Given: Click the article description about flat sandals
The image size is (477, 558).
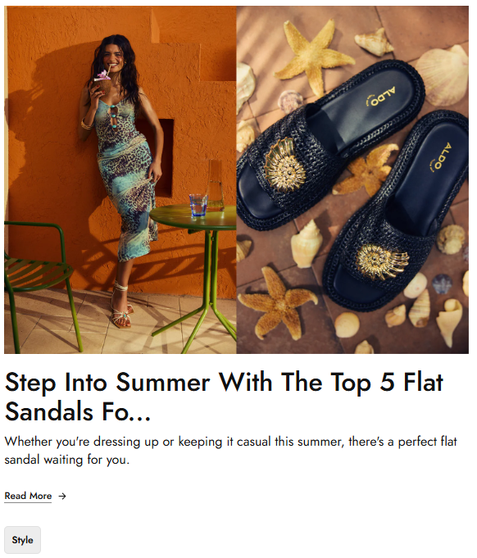Looking at the screenshot, I should click(x=230, y=451).
